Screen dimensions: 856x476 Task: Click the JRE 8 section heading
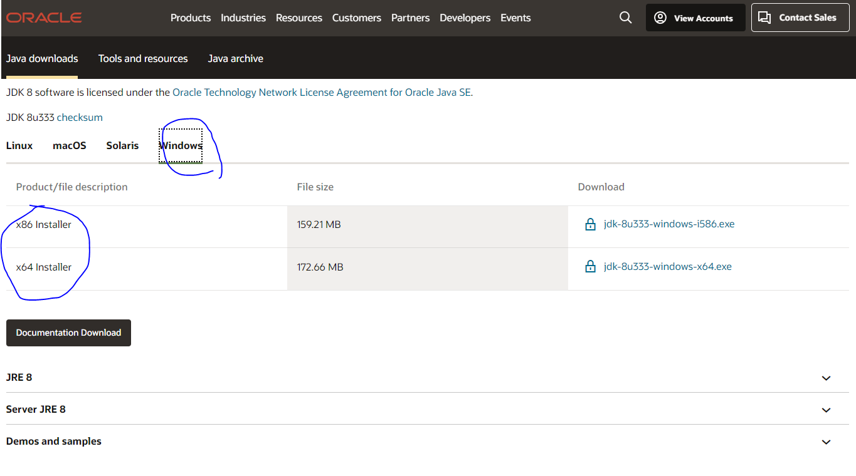tap(19, 377)
